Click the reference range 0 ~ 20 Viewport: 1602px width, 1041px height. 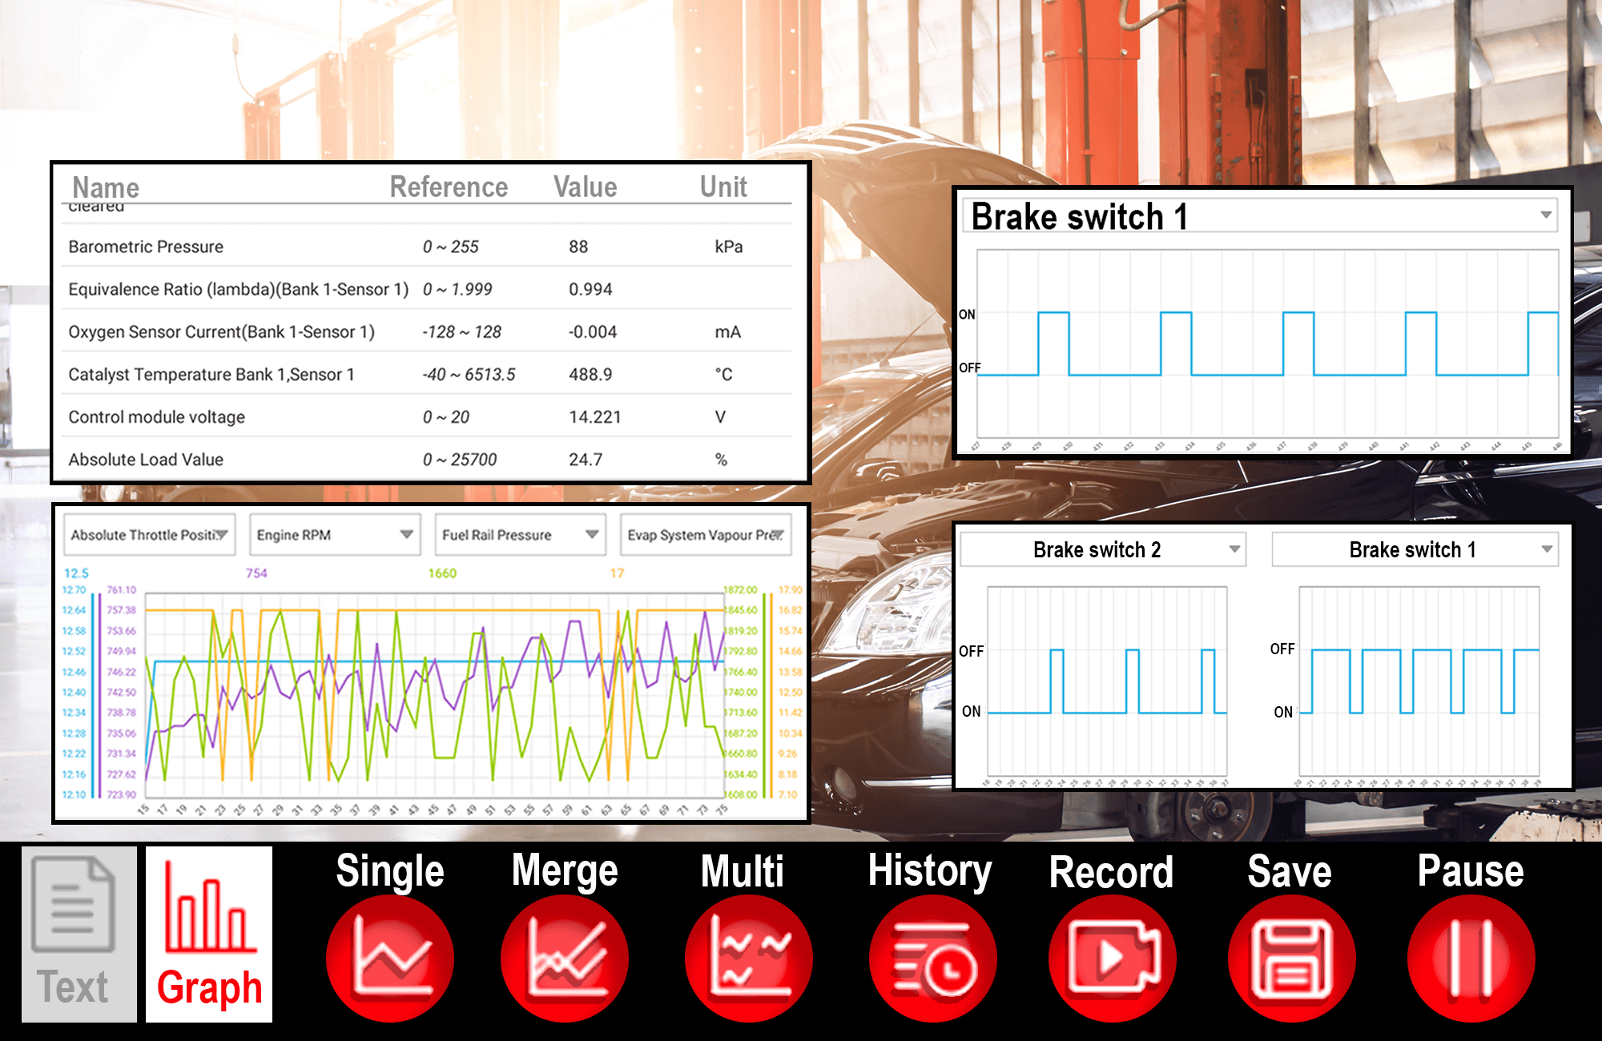click(446, 416)
